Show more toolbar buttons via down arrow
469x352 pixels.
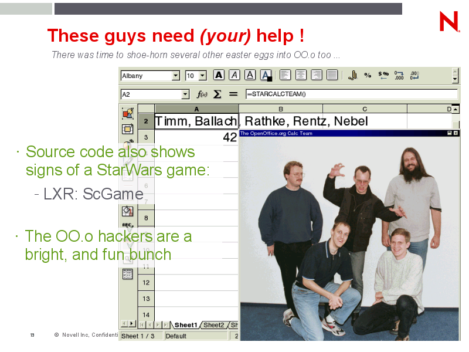(455, 80)
